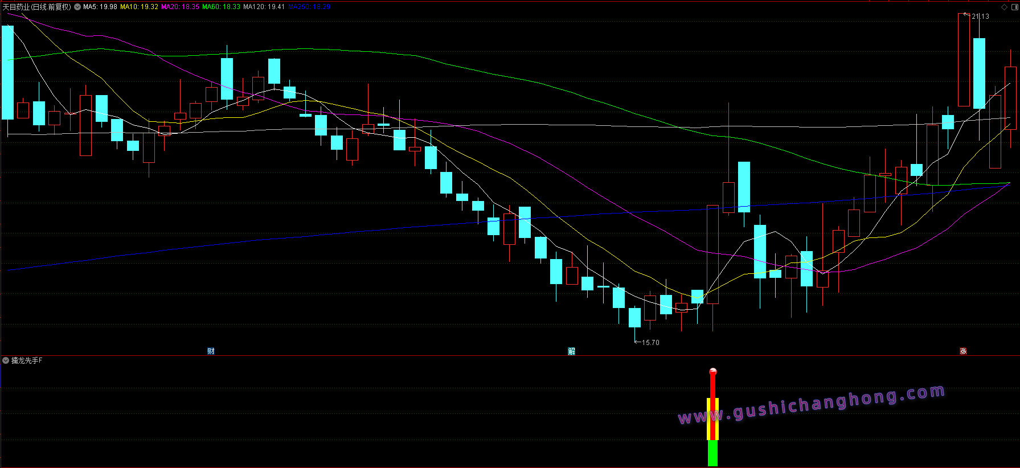Select the yellow MA10: 19.32 label
This screenshot has width=1020, height=468.
pyautogui.click(x=139, y=7)
